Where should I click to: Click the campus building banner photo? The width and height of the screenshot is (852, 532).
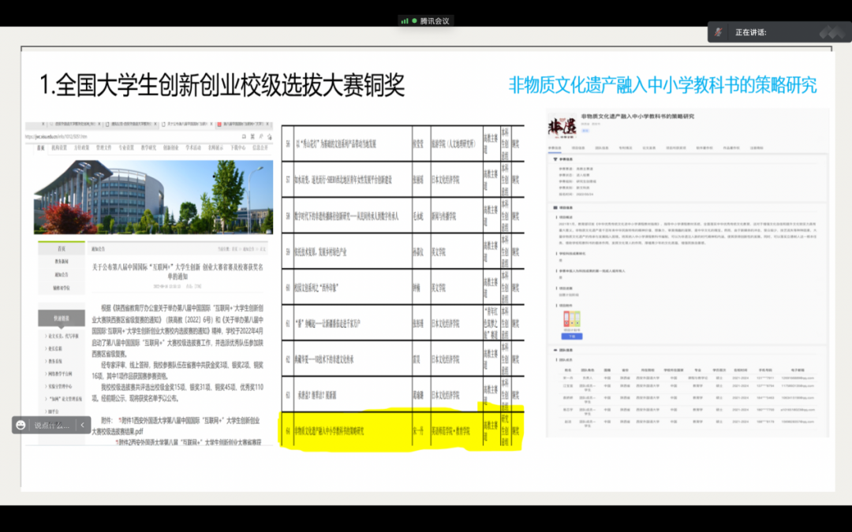[155, 196]
